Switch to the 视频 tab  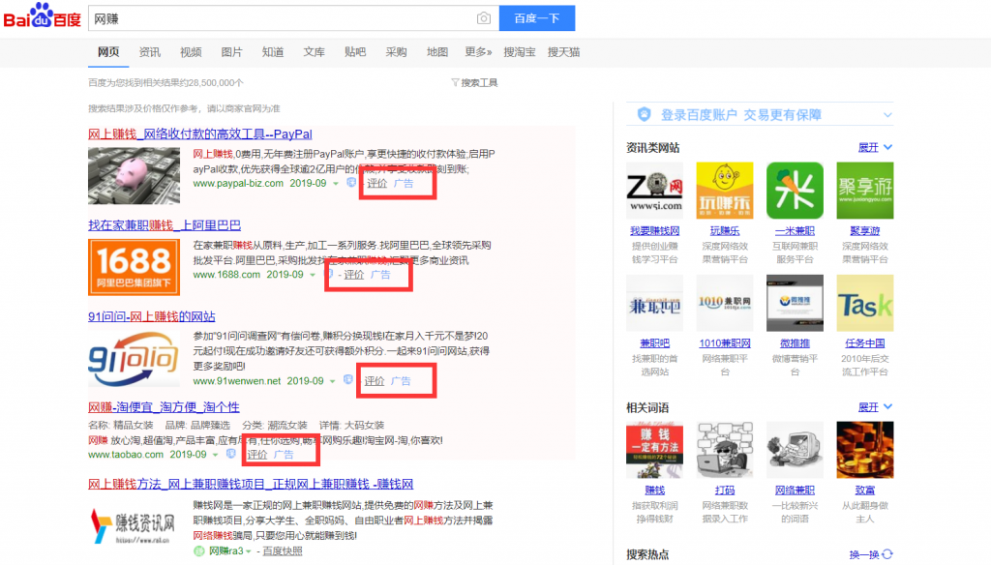pos(191,52)
